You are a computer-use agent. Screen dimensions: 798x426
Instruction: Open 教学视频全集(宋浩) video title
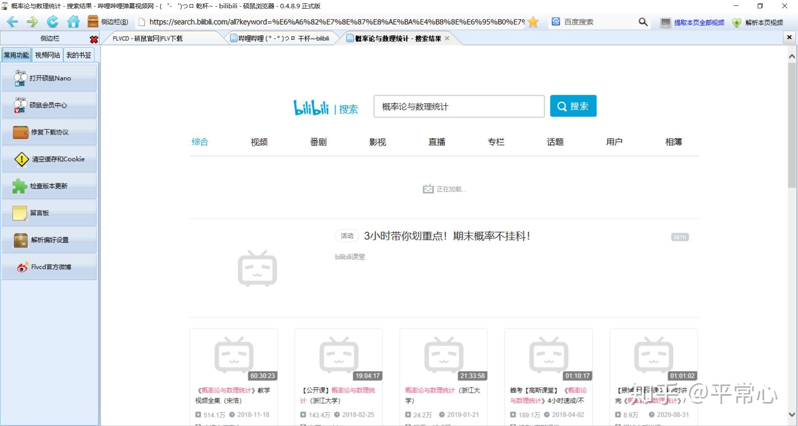pos(233,395)
